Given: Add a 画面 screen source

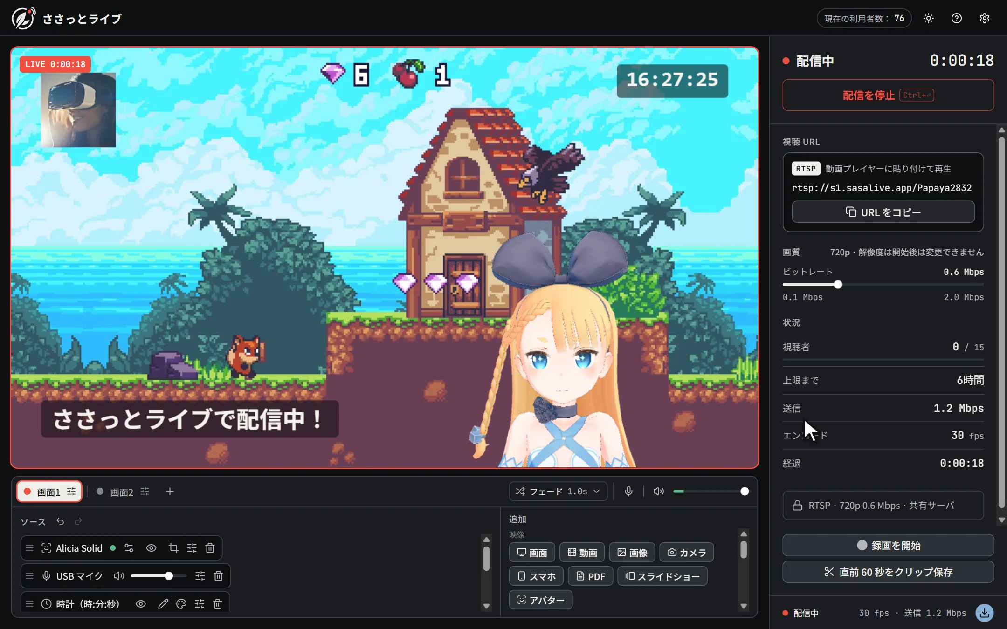Looking at the screenshot, I should 532,553.
